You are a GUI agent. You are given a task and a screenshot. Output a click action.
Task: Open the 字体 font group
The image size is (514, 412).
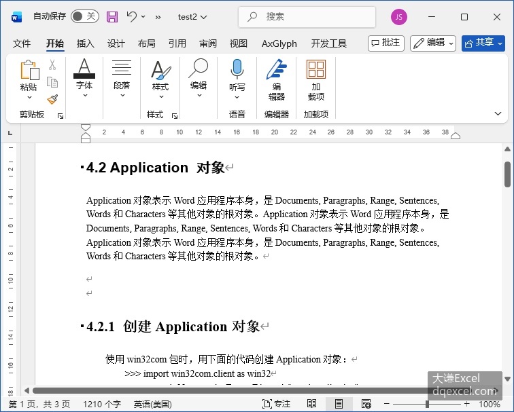coord(84,78)
